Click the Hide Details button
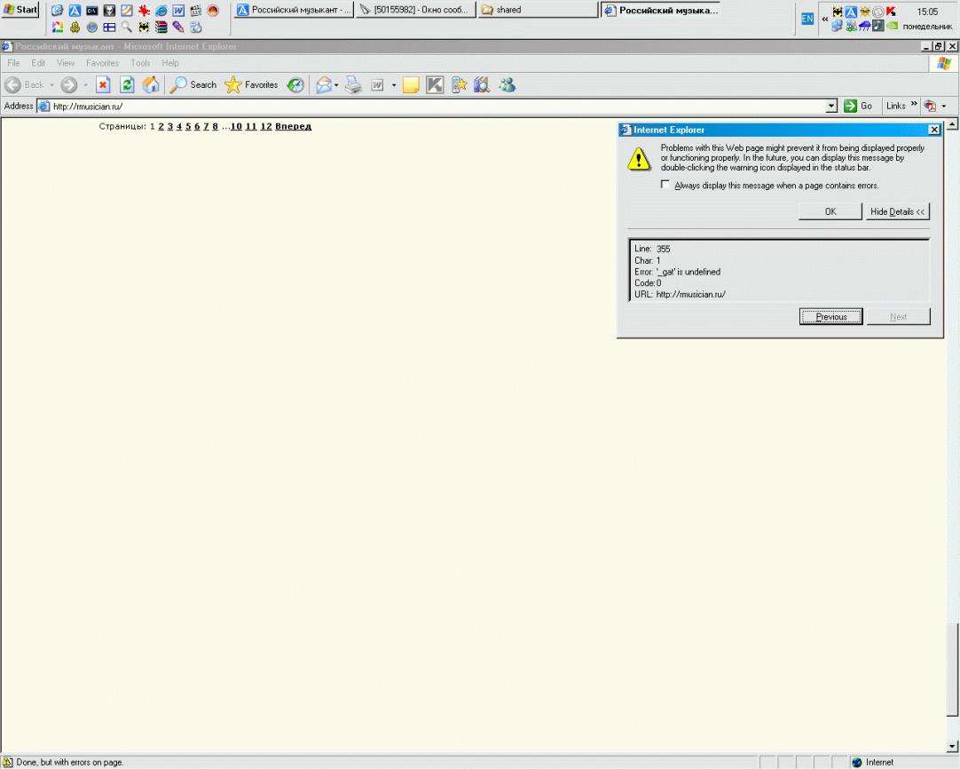The height and width of the screenshot is (769, 960). pos(897,211)
